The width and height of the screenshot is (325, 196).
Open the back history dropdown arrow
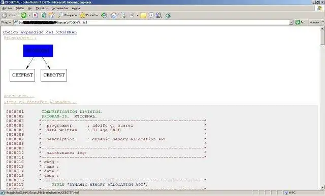click(x=18, y=15)
